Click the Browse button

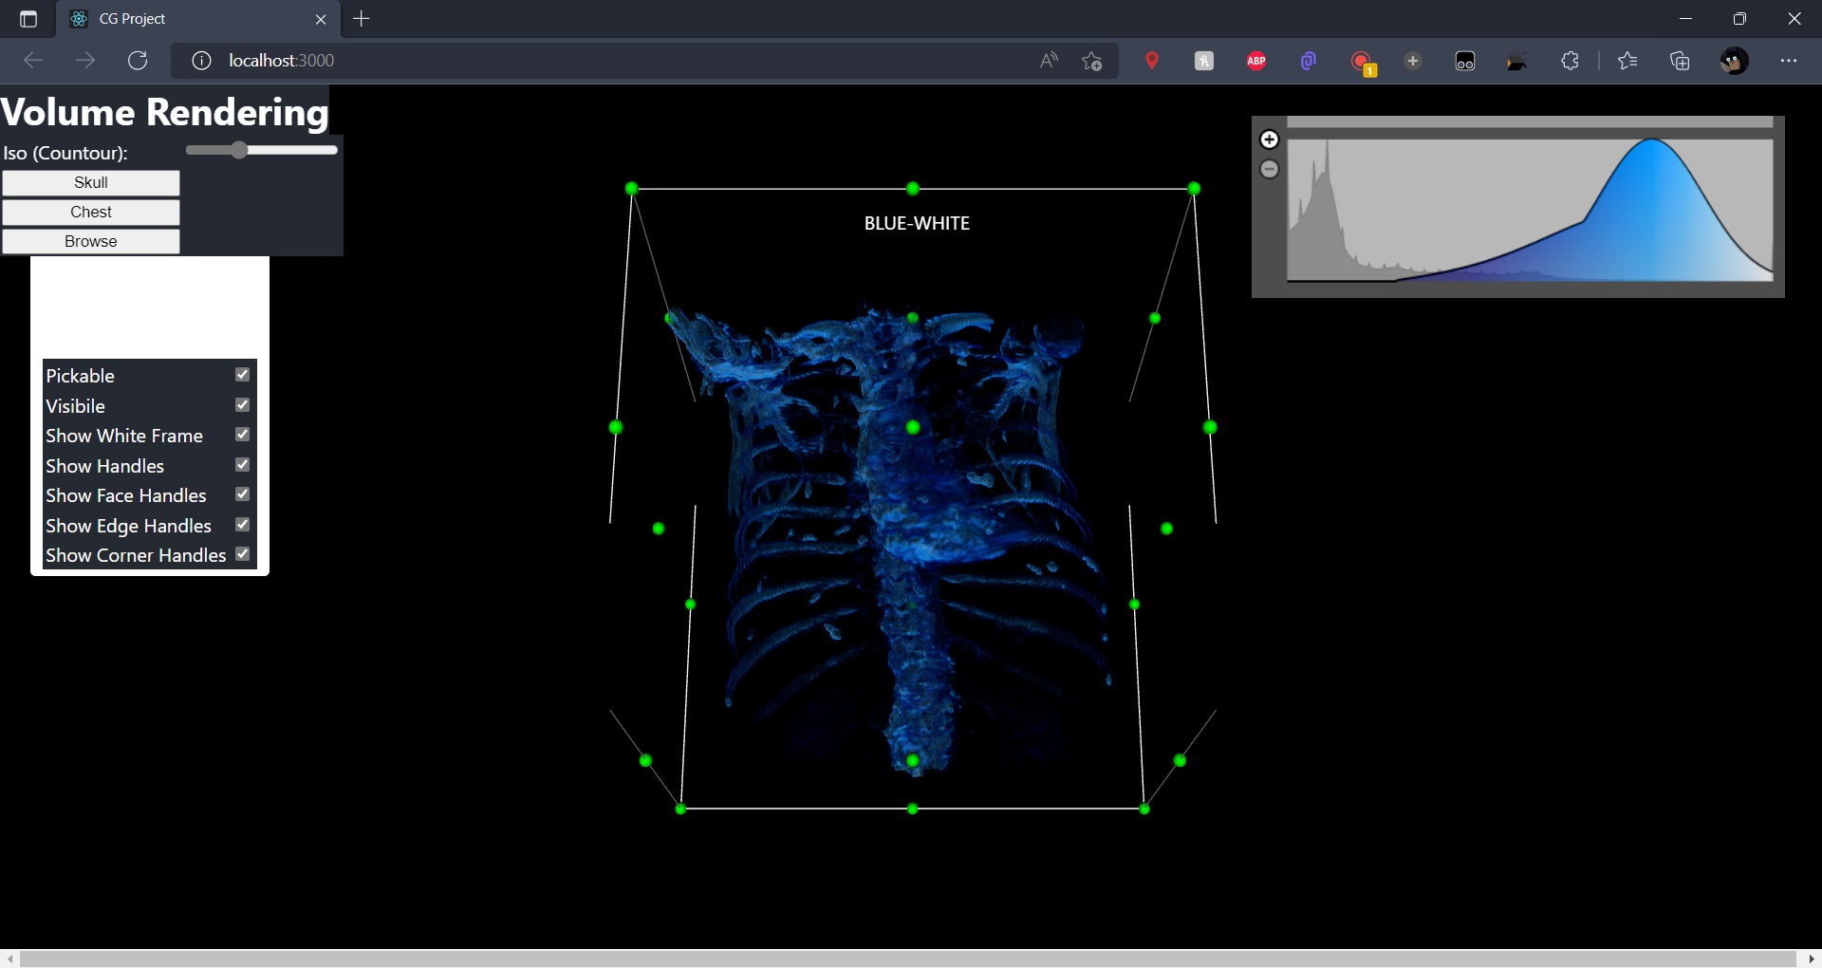coord(90,241)
